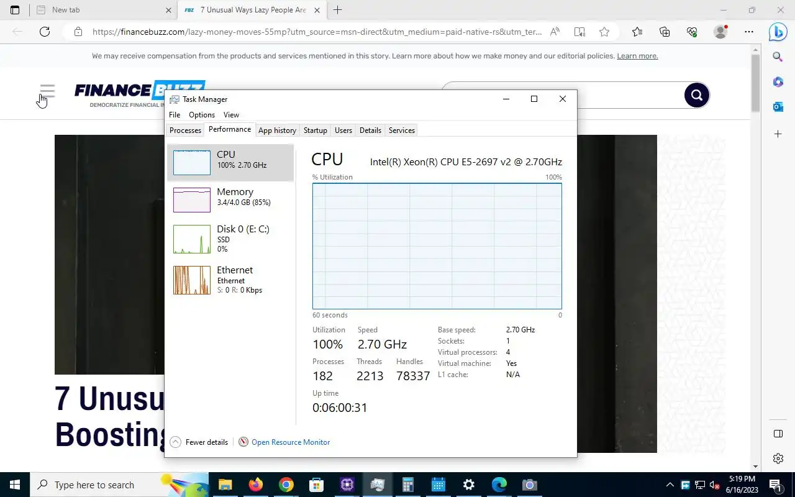Open Task Manager View menu
Viewport: 795px width, 497px height.
[231, 115]
